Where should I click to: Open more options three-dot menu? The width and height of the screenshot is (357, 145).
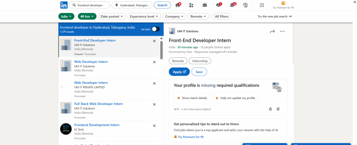coord(282,31)
